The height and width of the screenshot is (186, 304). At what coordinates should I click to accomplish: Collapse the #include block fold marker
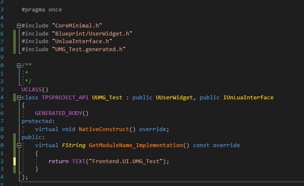point(19,26)
